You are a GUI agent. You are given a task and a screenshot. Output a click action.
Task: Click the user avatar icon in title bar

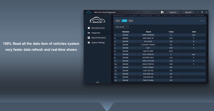pyautogui.click(x=162, y=12)
